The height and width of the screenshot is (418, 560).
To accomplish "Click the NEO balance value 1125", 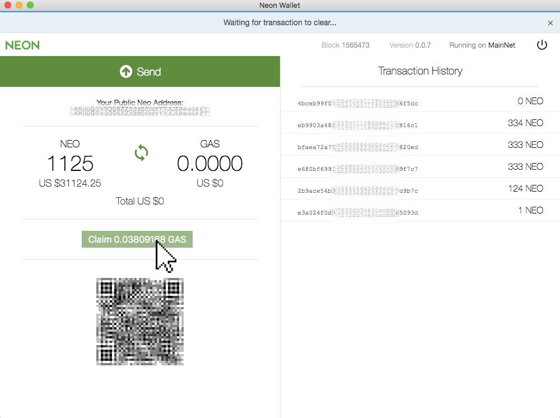I will click(70, 164).
